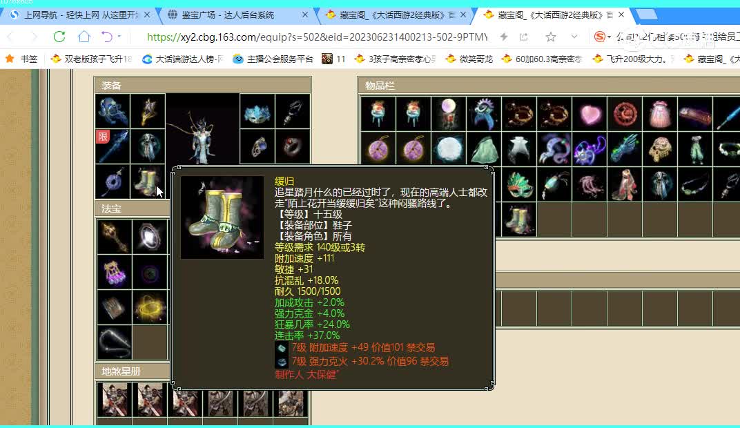The width and height of the screenshot is (740, 428).
Task: Focus the URL address bar
Action: (x=317, y=37)
